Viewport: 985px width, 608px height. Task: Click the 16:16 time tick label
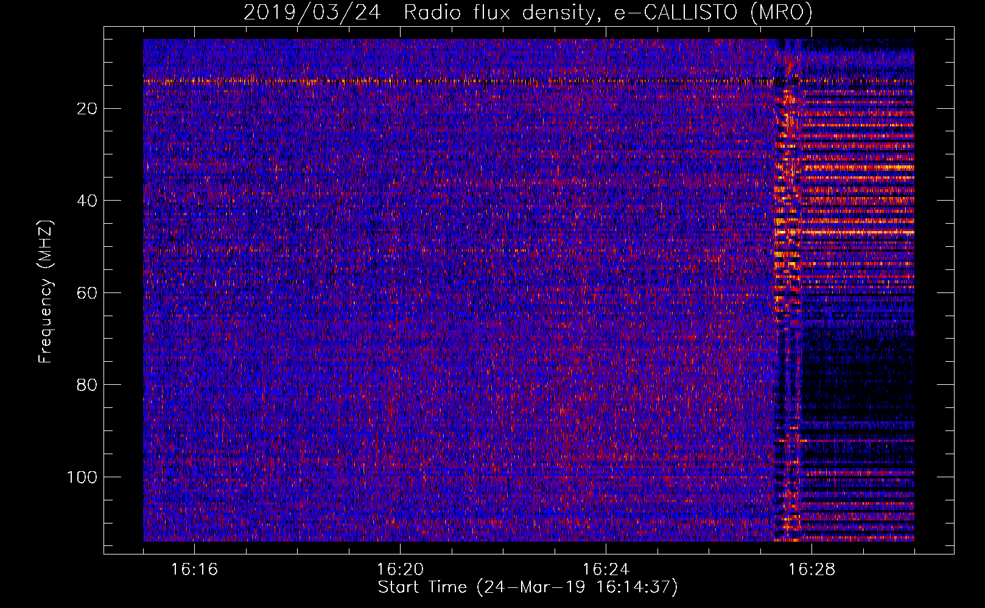pyautogui.click(x=194, y=570)
